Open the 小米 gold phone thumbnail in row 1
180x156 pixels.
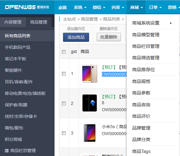(x=90, y=74)
